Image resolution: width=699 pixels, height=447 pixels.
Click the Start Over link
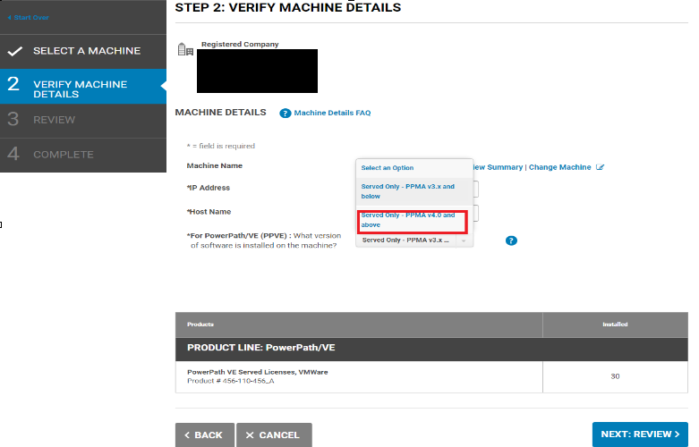click(x=27, y=18)
